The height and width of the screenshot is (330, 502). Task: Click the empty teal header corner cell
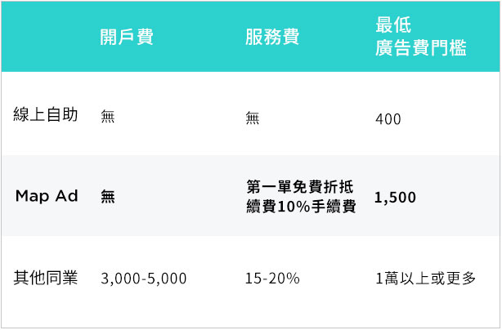pyautogui.click(x=48, y=37)
